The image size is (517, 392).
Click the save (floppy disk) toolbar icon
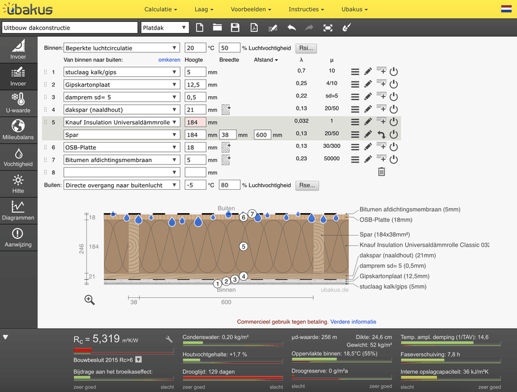(x=235, y=28)
